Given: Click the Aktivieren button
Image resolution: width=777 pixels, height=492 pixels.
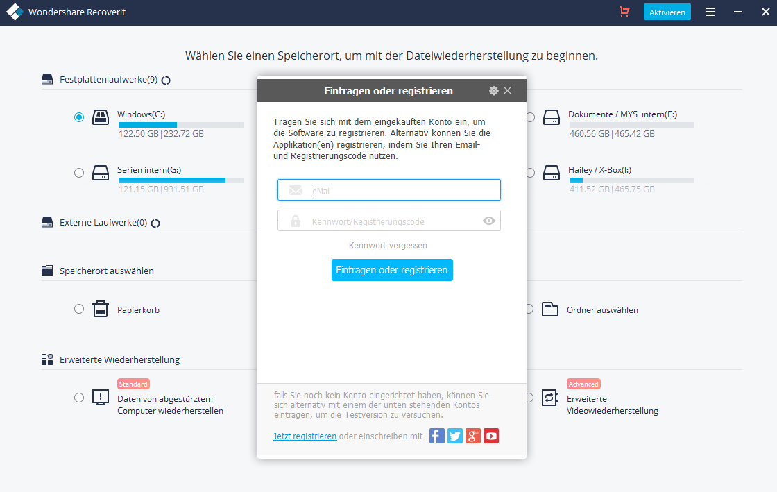Looking at the screenshot, I should coord(667,12).
